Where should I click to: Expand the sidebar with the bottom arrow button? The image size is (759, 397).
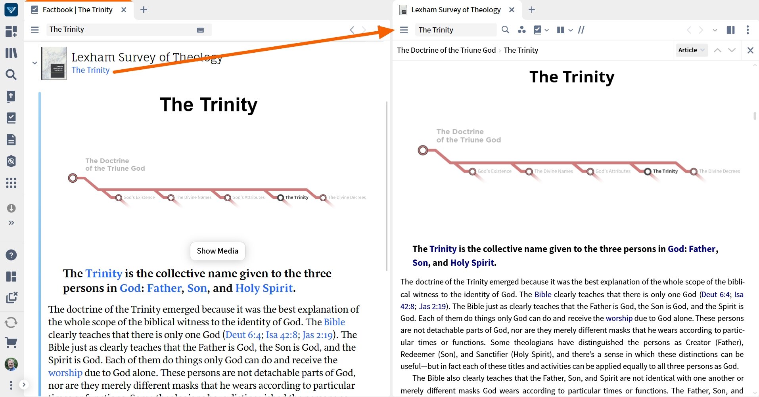click(24, 384)
